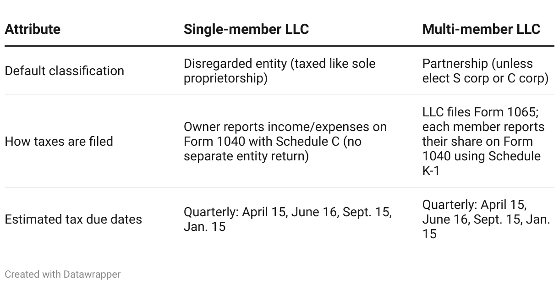Click the How taxes are filed label
Screen dimensions: 559x285
point(59,142)
